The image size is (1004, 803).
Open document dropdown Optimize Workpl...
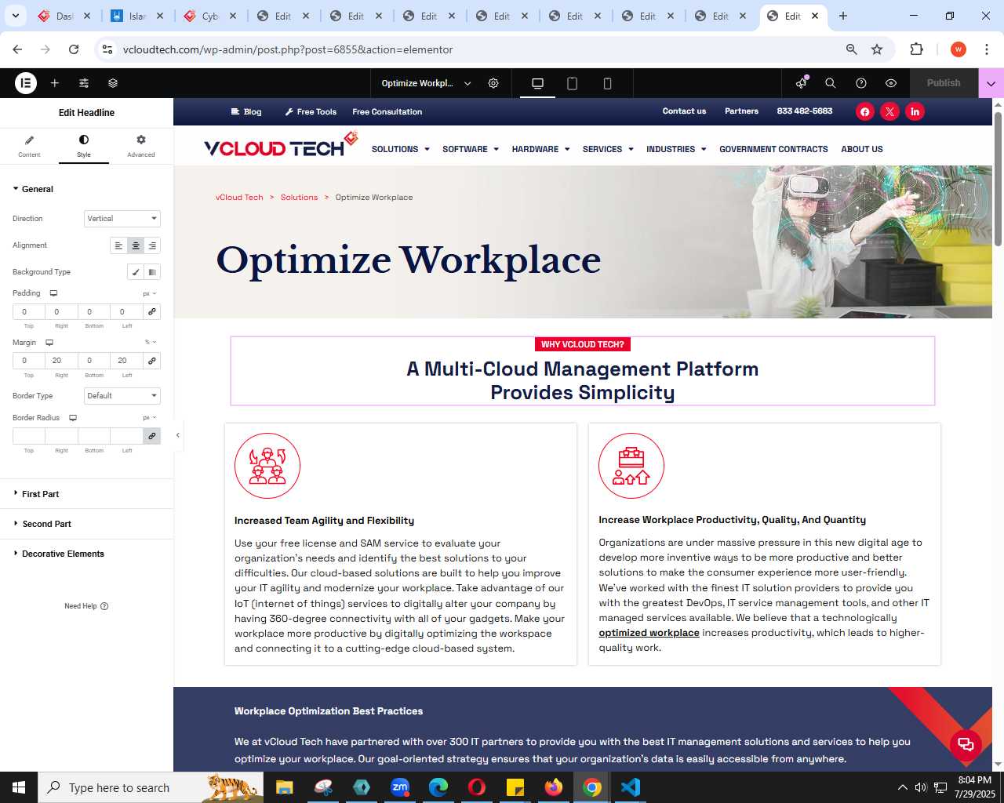click(x=426, y=83)
